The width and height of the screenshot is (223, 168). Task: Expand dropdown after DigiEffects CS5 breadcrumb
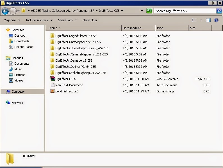point(122,11)
